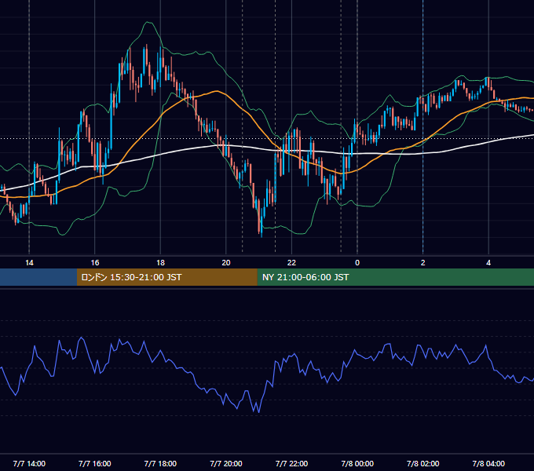Click the 7/8 04:00 date label
534x471 pixels.
(x=488, y=463)
